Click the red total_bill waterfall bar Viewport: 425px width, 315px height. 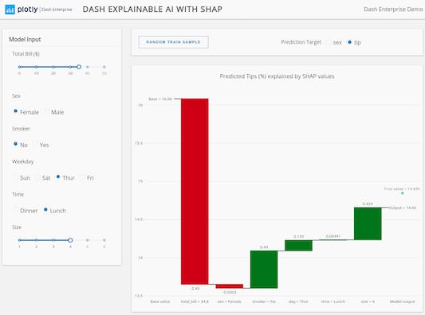195,192
